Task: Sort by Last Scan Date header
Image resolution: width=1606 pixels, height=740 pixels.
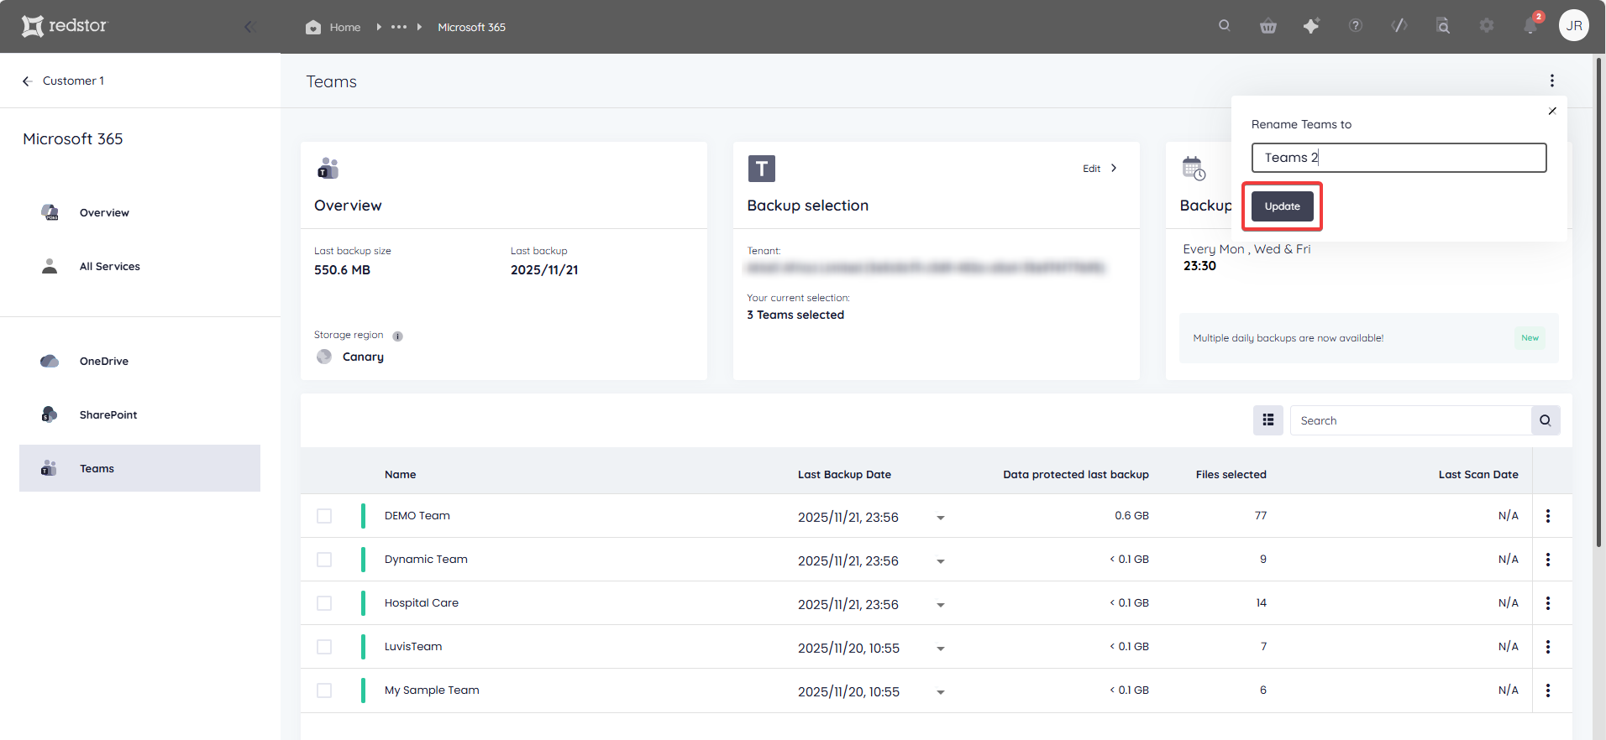Action: (x=1478, y=474)
